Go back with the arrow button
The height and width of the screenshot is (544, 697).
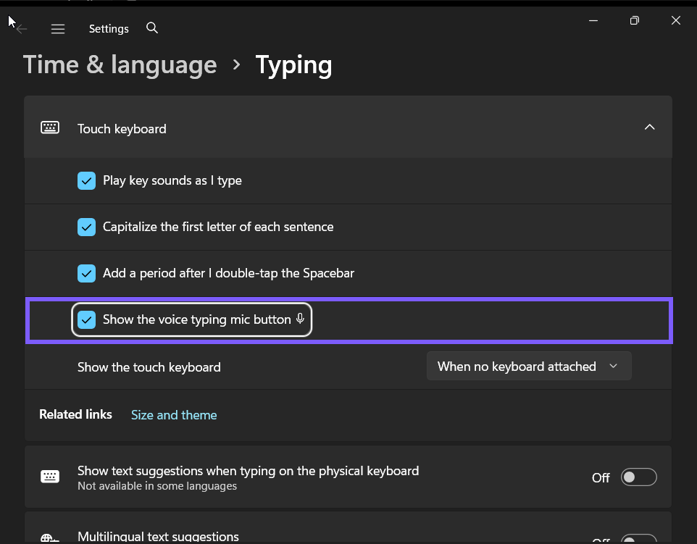pyautogui.click(x=22, y=29)
